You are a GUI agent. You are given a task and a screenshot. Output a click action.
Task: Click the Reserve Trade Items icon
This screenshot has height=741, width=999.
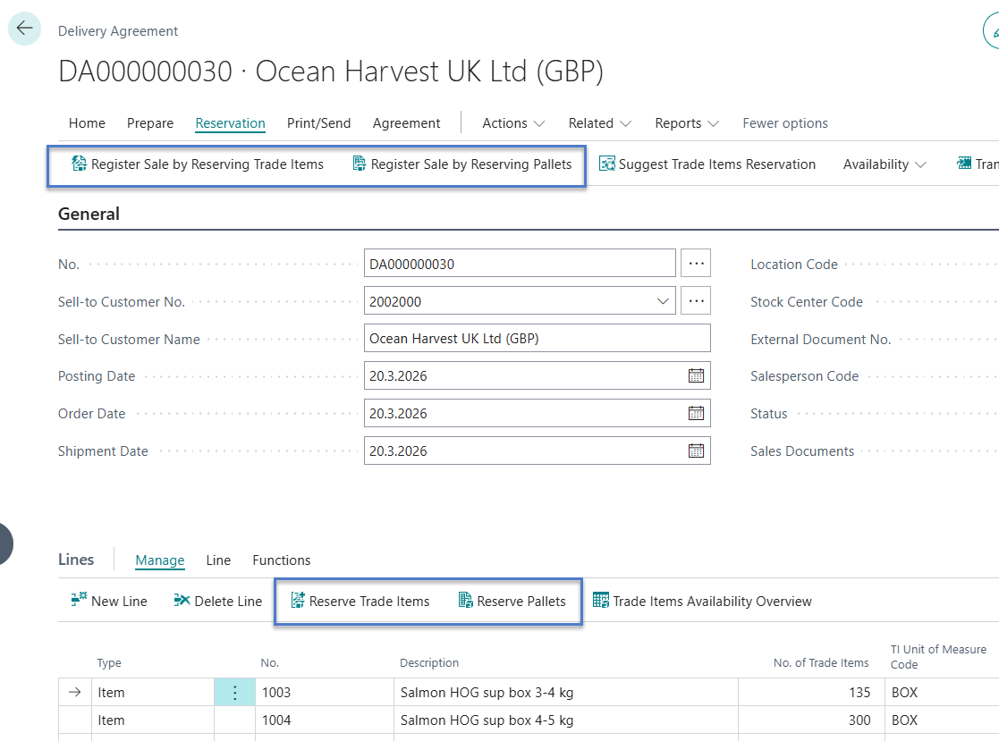tap(298, 602)
